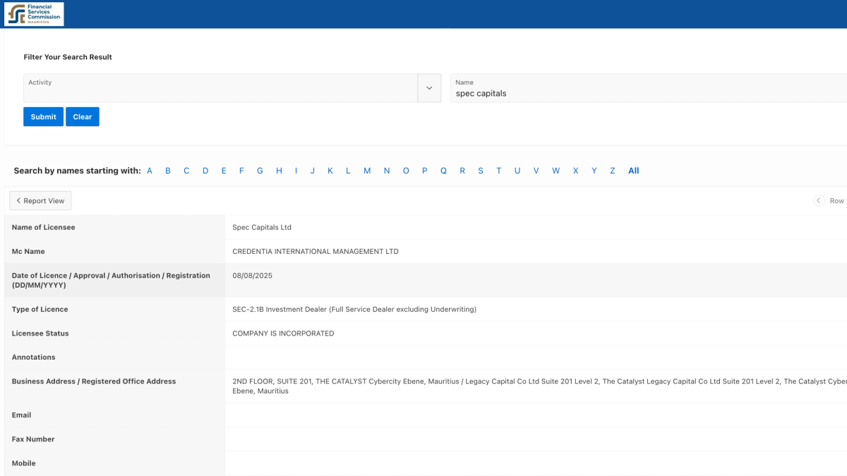Submit the search filter
The image size is (847, 476).
pyautogui.click(x=43, y=117)
